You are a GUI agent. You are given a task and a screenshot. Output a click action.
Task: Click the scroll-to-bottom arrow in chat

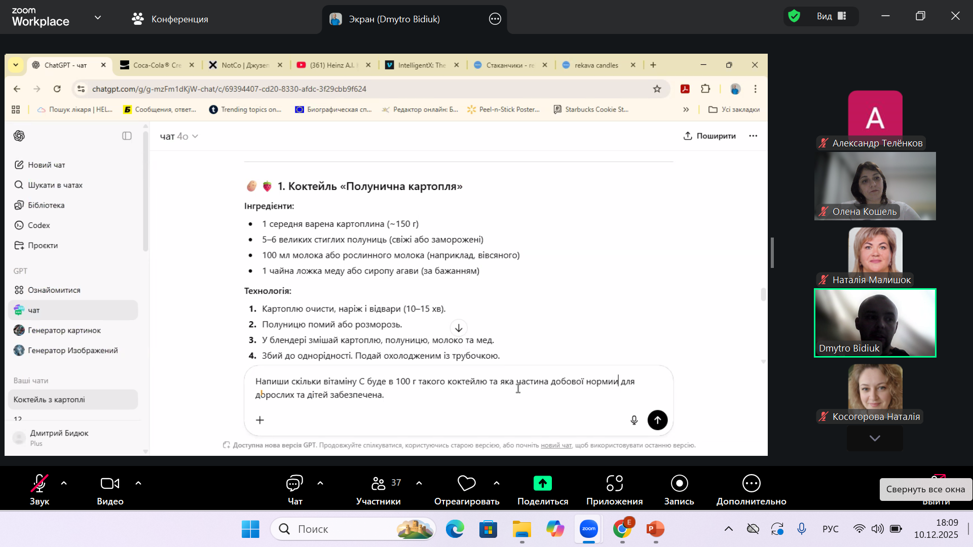[x=459, y=328]
